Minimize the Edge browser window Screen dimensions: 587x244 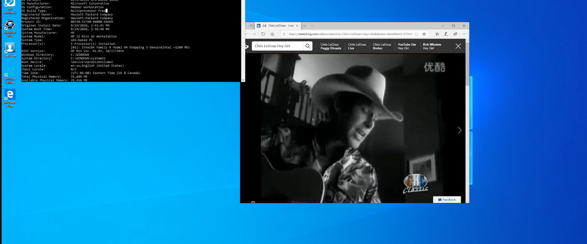[x=443, y=26]
